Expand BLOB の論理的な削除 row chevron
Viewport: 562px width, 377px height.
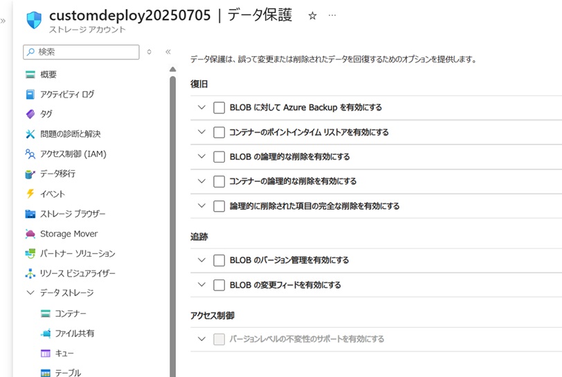click(202, 156)
